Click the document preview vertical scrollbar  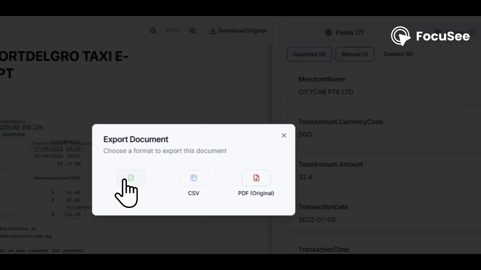click(270, 149)
